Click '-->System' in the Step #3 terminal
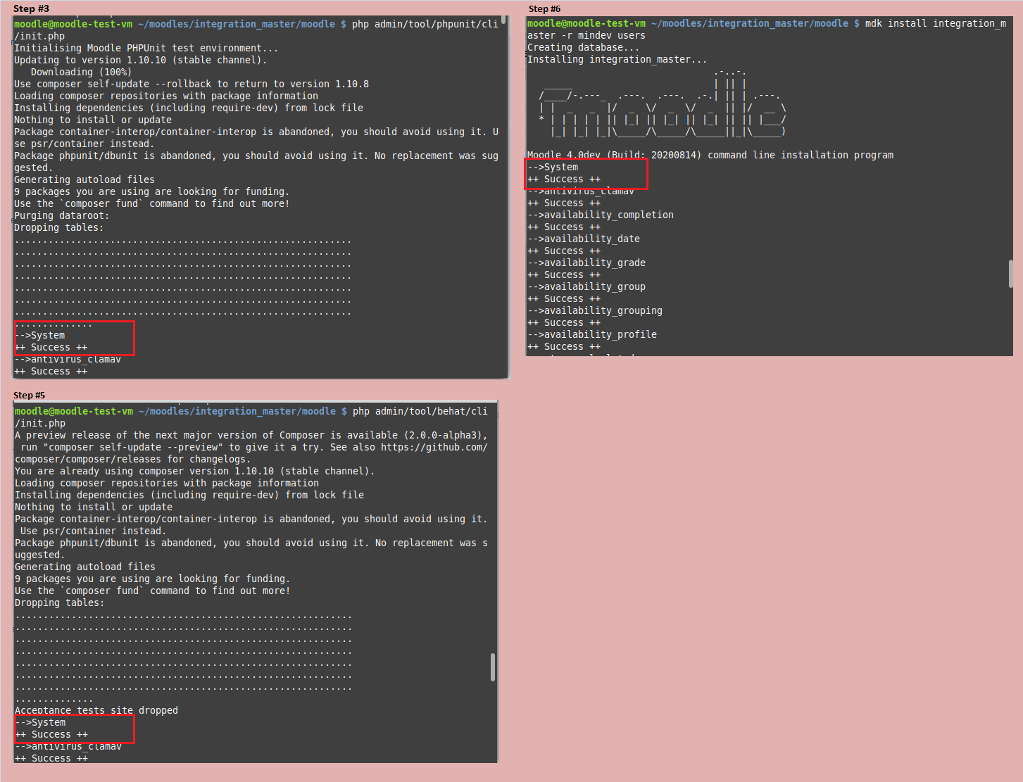The height and width of the screenshot is (782, 1023). tap(39, 335)
